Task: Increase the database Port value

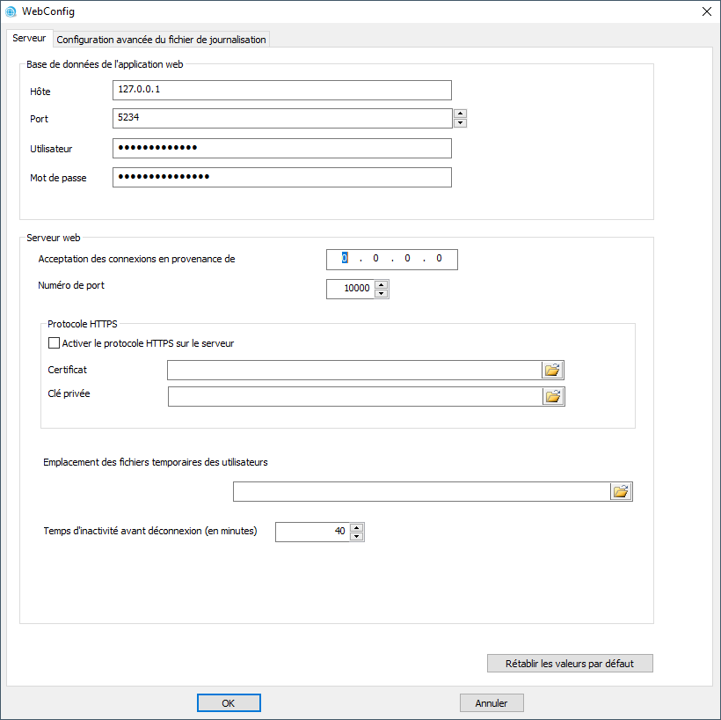Action: [460, 114]
